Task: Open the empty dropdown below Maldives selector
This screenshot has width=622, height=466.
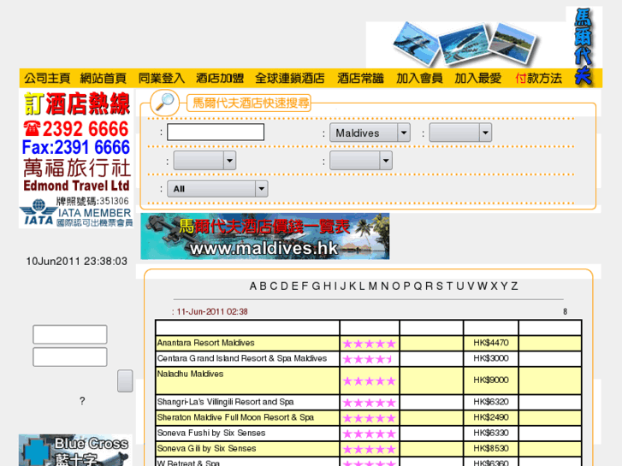Action: pos(361,161)
